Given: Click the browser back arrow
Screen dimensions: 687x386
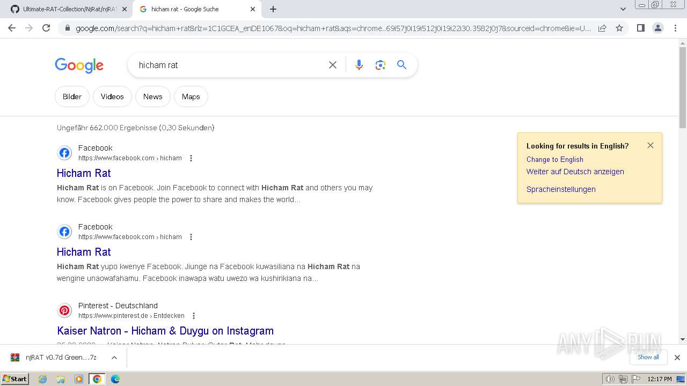Looking at the screenshot, I should (x=12, y=28).
